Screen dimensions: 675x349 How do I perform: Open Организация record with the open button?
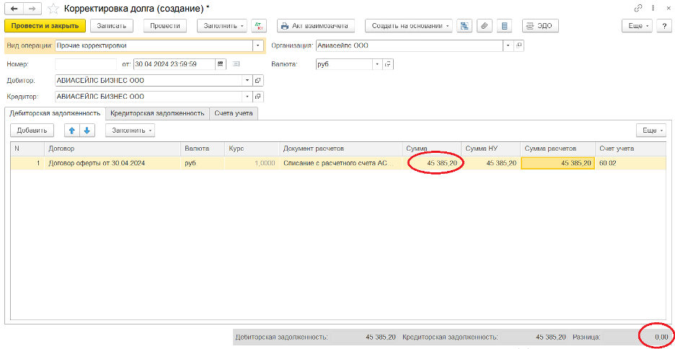519,45
